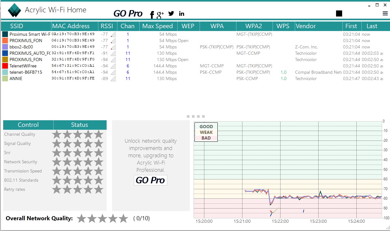Open the Google Plus icon

tap(160, 14)
